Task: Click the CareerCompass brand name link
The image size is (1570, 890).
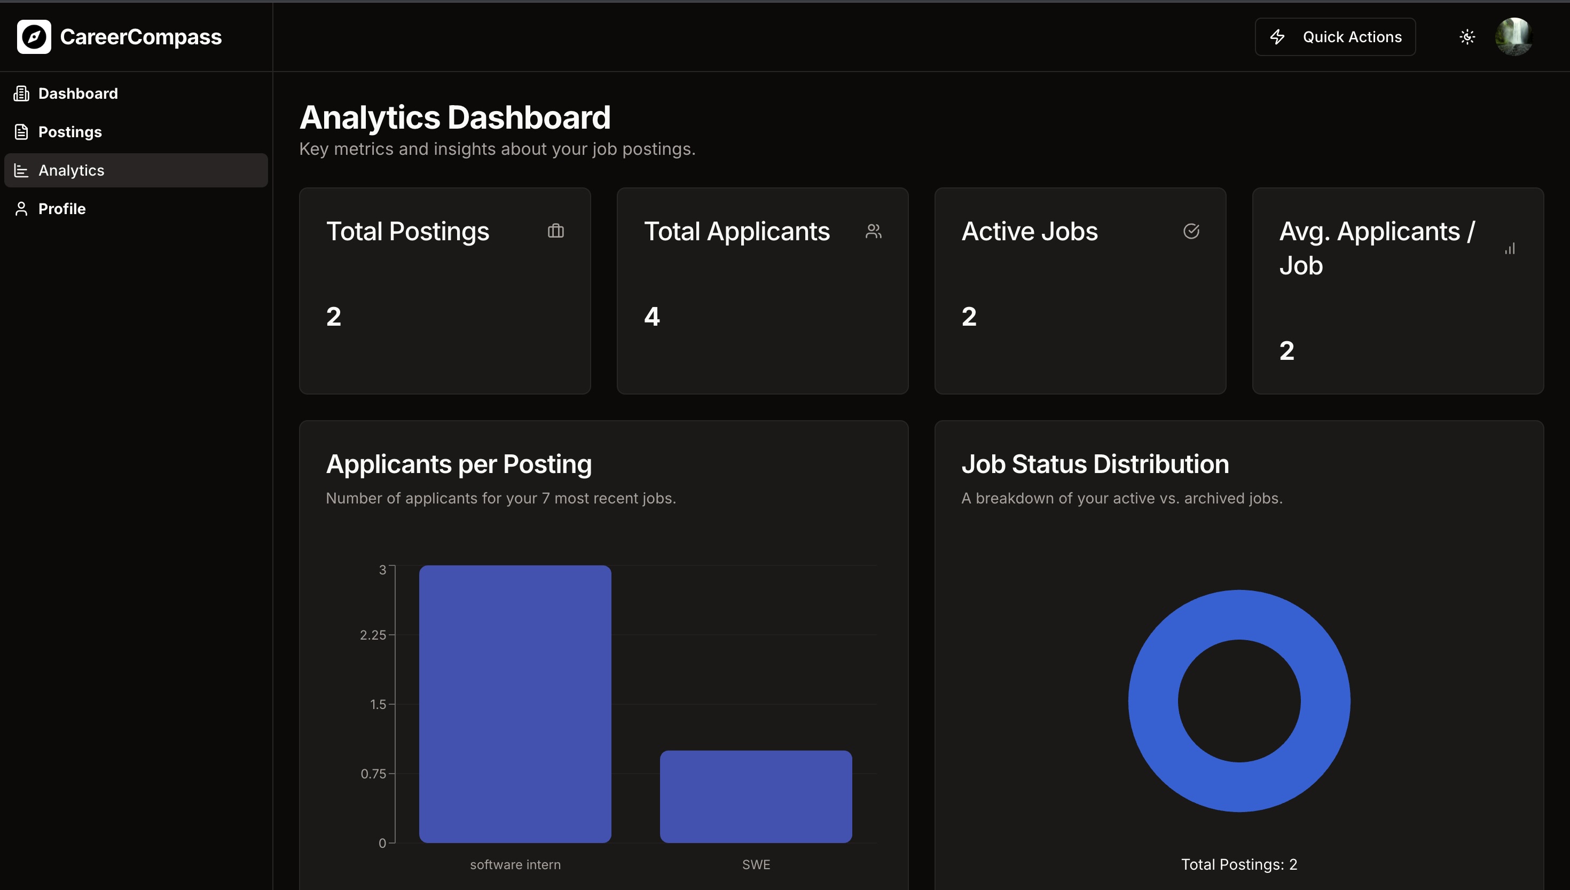Action: click(140, 37)
